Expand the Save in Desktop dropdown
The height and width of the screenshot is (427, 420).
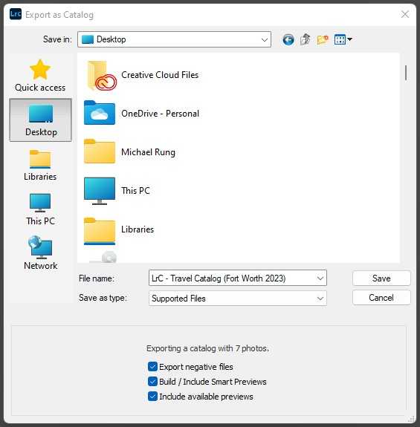point(174,39)
